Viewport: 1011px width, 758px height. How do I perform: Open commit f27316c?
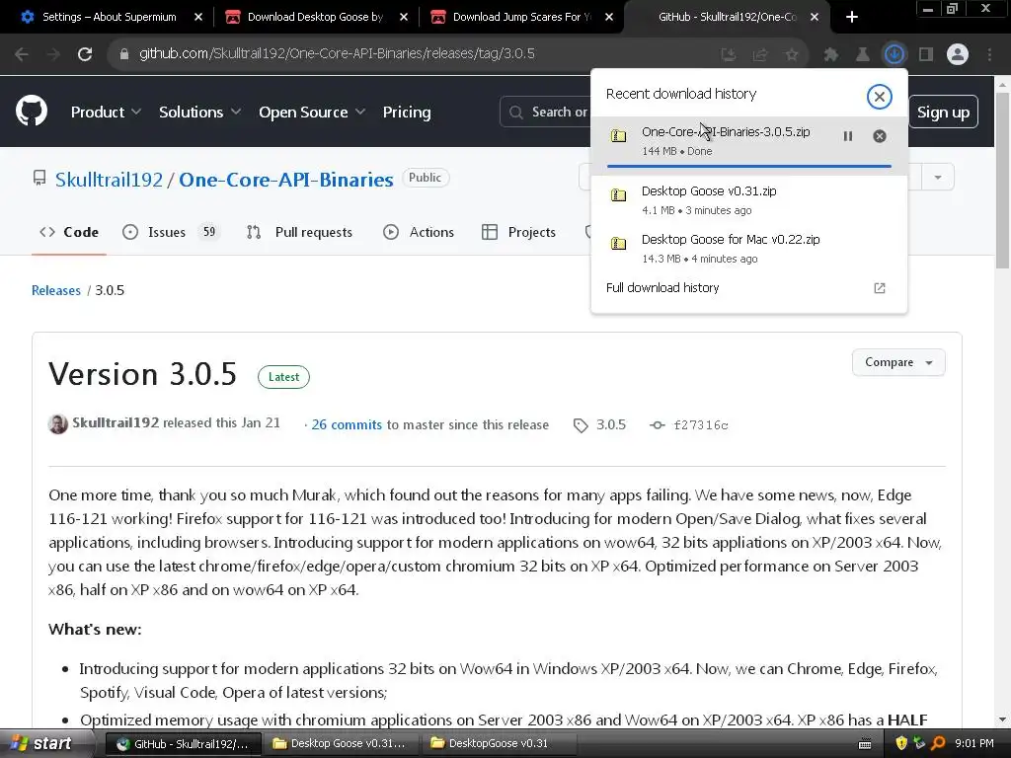point(701,425)
